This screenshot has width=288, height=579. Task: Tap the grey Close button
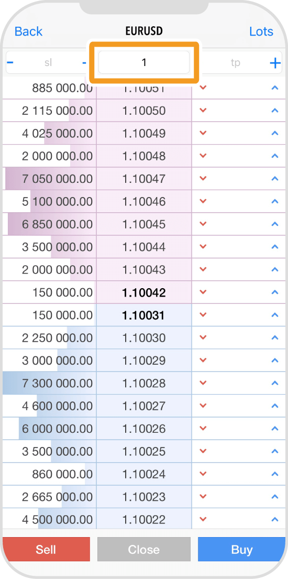point(144,550)
